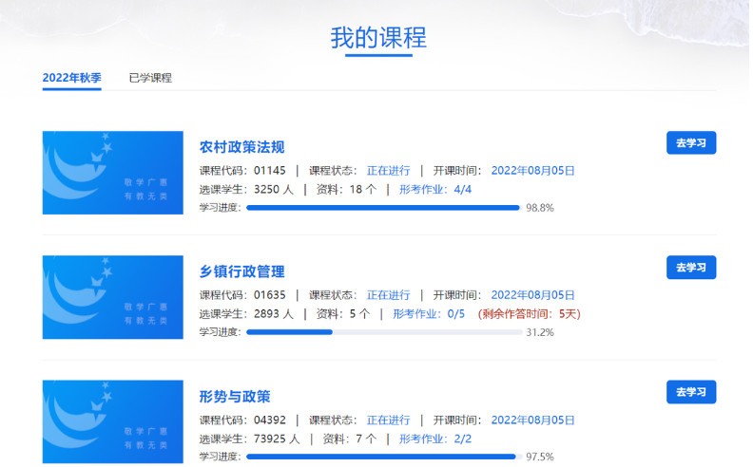Click the start date of 乡镇行政管理
753x467 pixels.
tap(532, 295)
